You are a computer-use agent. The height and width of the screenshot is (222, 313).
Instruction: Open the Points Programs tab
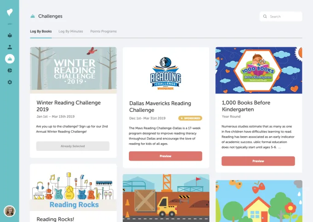(x=104, y=32)
